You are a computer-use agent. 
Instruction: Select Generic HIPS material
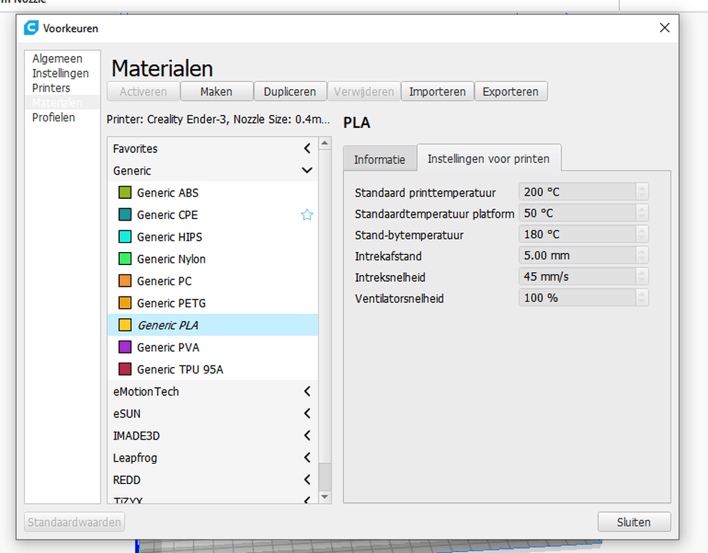tap(212, 237)
